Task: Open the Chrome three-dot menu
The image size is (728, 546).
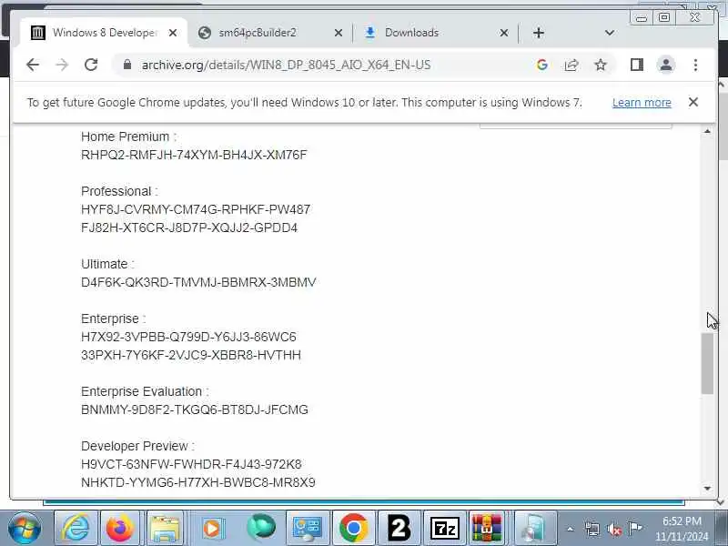Action: click(x=695, y=65)
